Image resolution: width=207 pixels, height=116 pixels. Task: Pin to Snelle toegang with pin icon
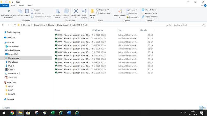[x=9, y=14]
